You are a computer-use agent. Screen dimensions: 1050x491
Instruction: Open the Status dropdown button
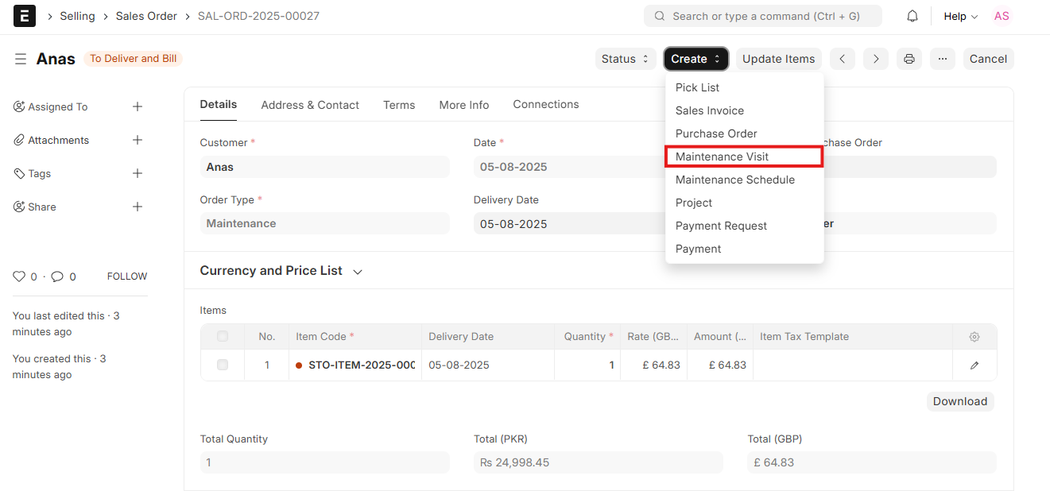pyautogui.click(x=626, y=59)
